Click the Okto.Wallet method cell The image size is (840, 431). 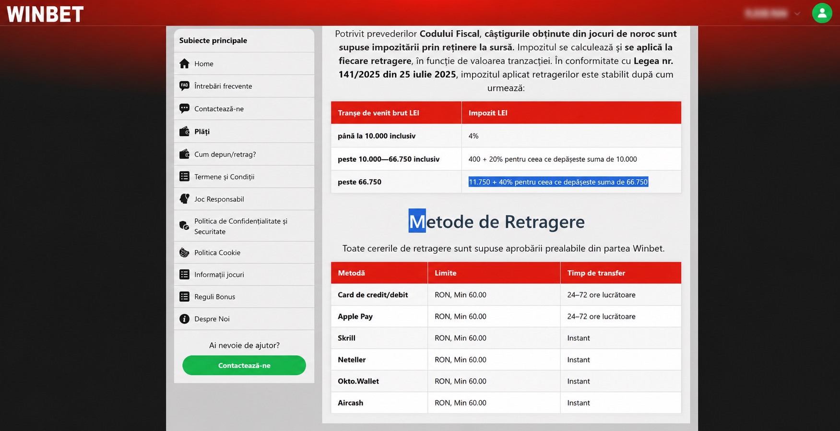pyautogui.click(x=379, y=381)
